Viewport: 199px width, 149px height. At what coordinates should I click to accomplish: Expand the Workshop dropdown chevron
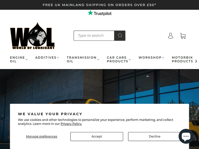pyautogui.click(x=163, y=58)
